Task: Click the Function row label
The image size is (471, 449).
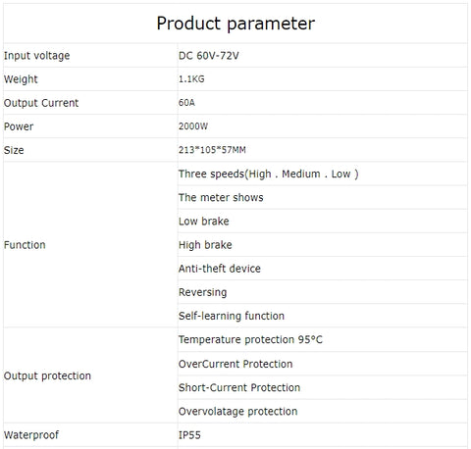Action: click(x=25, y=245)
